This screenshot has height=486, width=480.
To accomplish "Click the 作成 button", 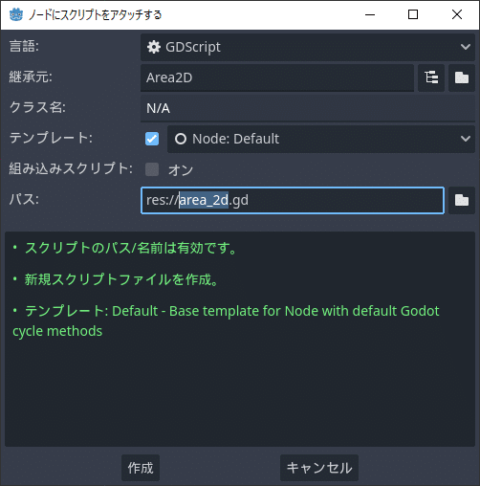I will [x=141, y=468].
